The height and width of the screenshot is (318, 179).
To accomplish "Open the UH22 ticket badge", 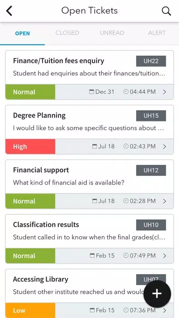I will (x=151, y=61).
